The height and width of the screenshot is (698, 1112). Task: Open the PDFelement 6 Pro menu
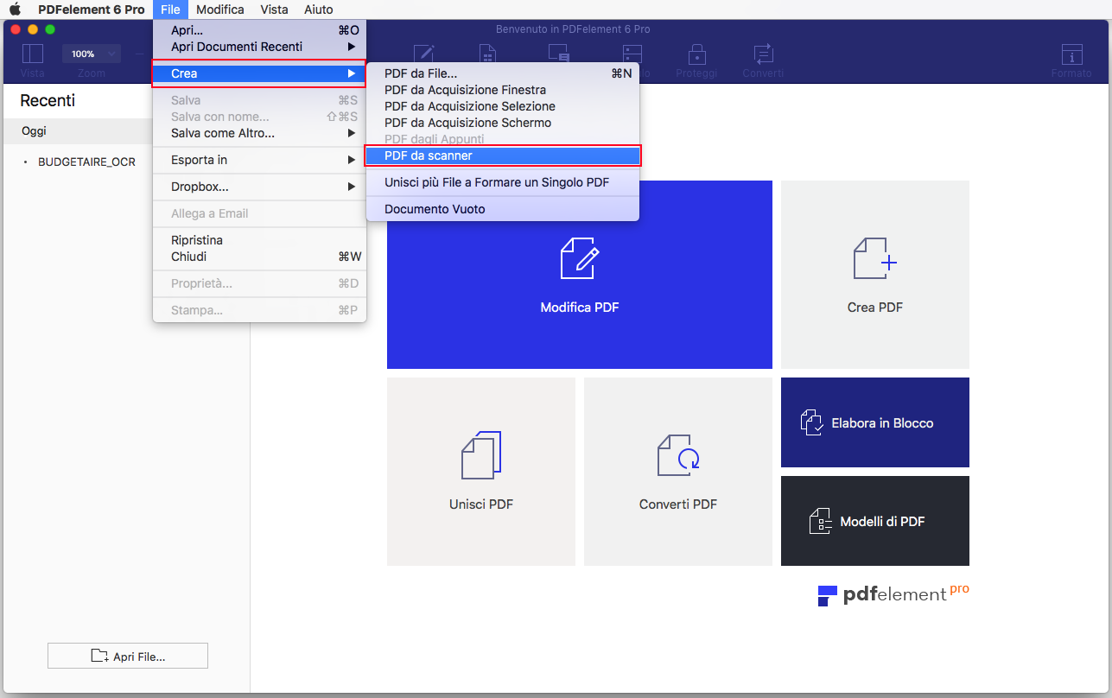[x=92, y=10]
